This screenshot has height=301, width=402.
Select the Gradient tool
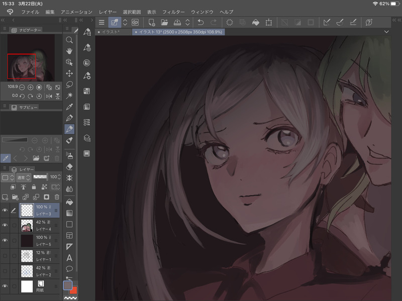click(x=69, y=213)
